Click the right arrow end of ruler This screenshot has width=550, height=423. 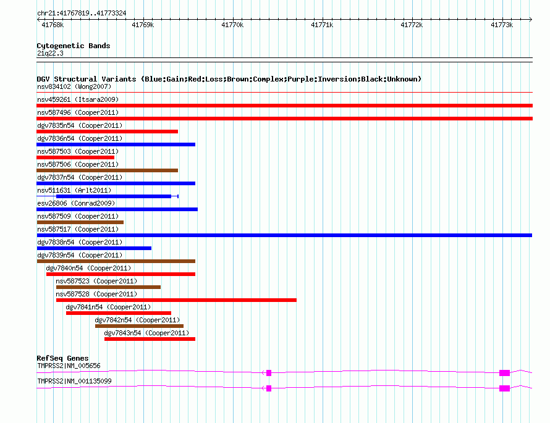coord(531,19)
